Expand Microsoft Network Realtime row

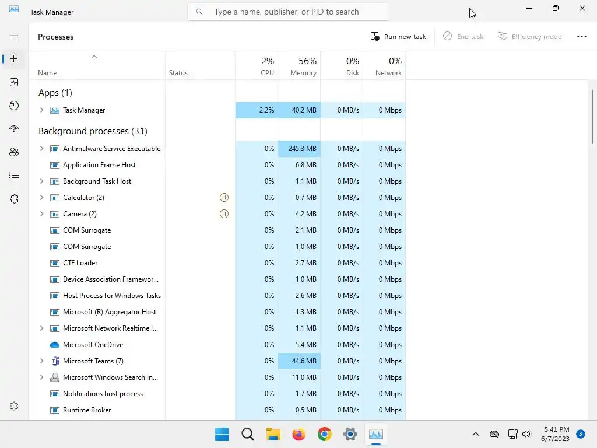[41, 328]
